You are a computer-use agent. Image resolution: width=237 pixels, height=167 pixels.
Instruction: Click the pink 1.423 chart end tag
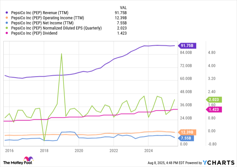click(214, 109)
